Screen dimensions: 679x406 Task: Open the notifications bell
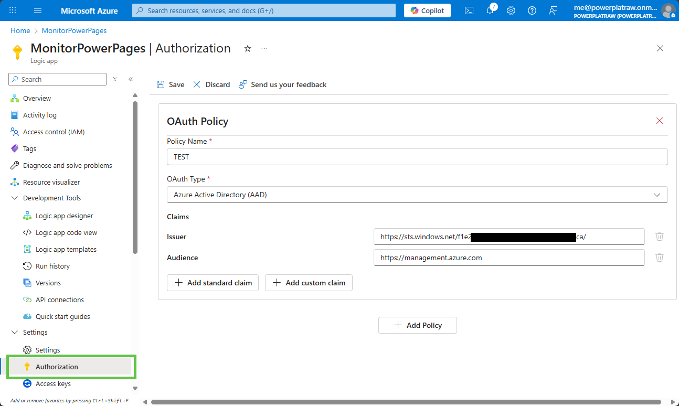click(491, 10)
